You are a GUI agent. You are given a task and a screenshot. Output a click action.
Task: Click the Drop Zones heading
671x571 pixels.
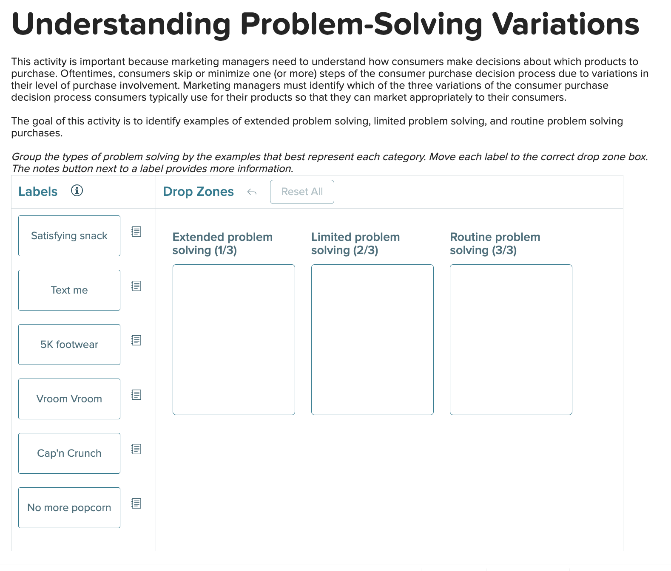click(198, 192)
